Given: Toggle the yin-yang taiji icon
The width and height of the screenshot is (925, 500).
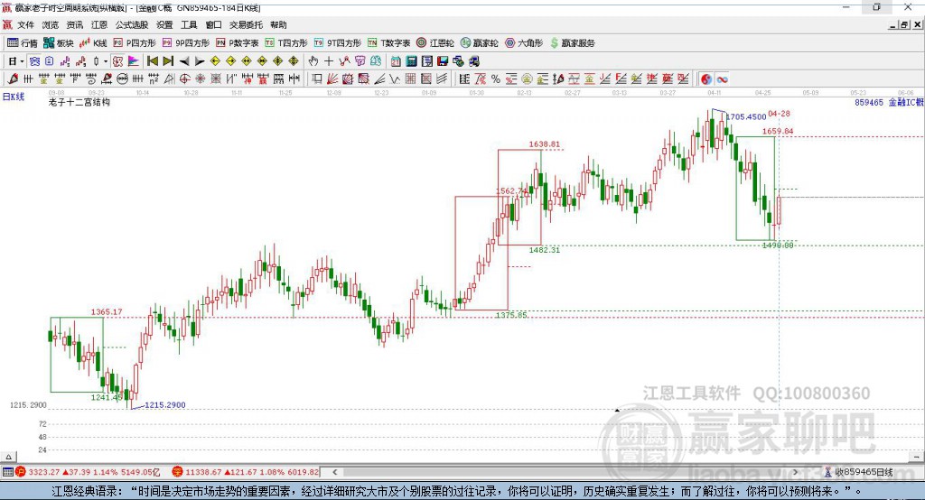Looking at the screenshot, I should coord(706,79).
